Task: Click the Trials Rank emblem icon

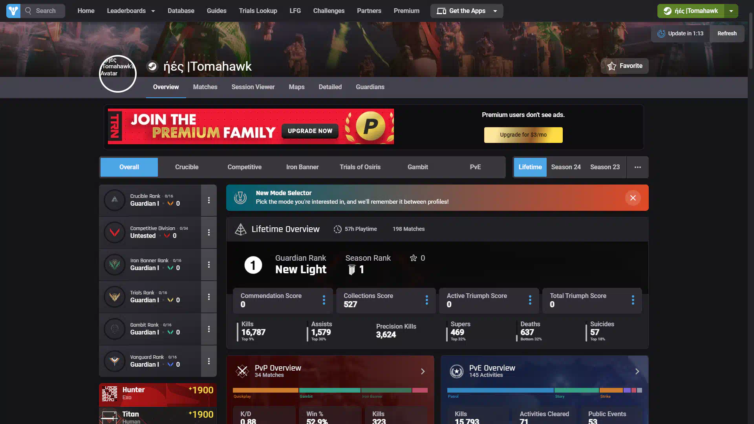Action: 115,296
